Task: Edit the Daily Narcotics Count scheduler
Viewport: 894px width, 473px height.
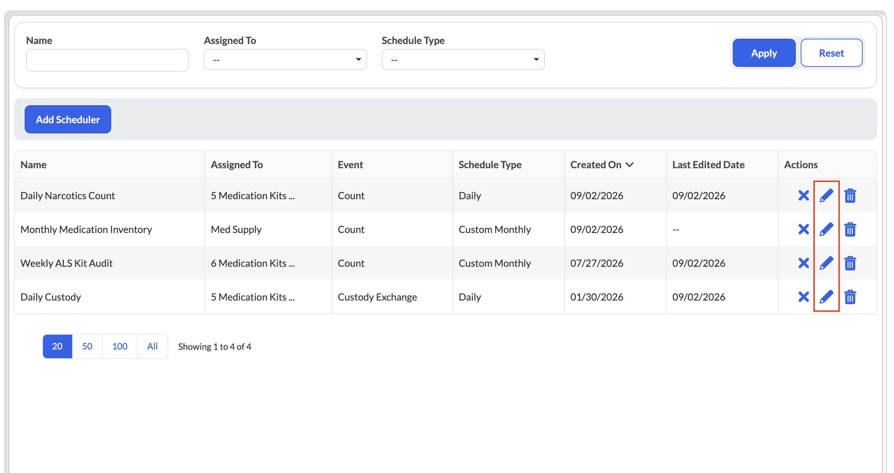Action: (x=826, y=196)
